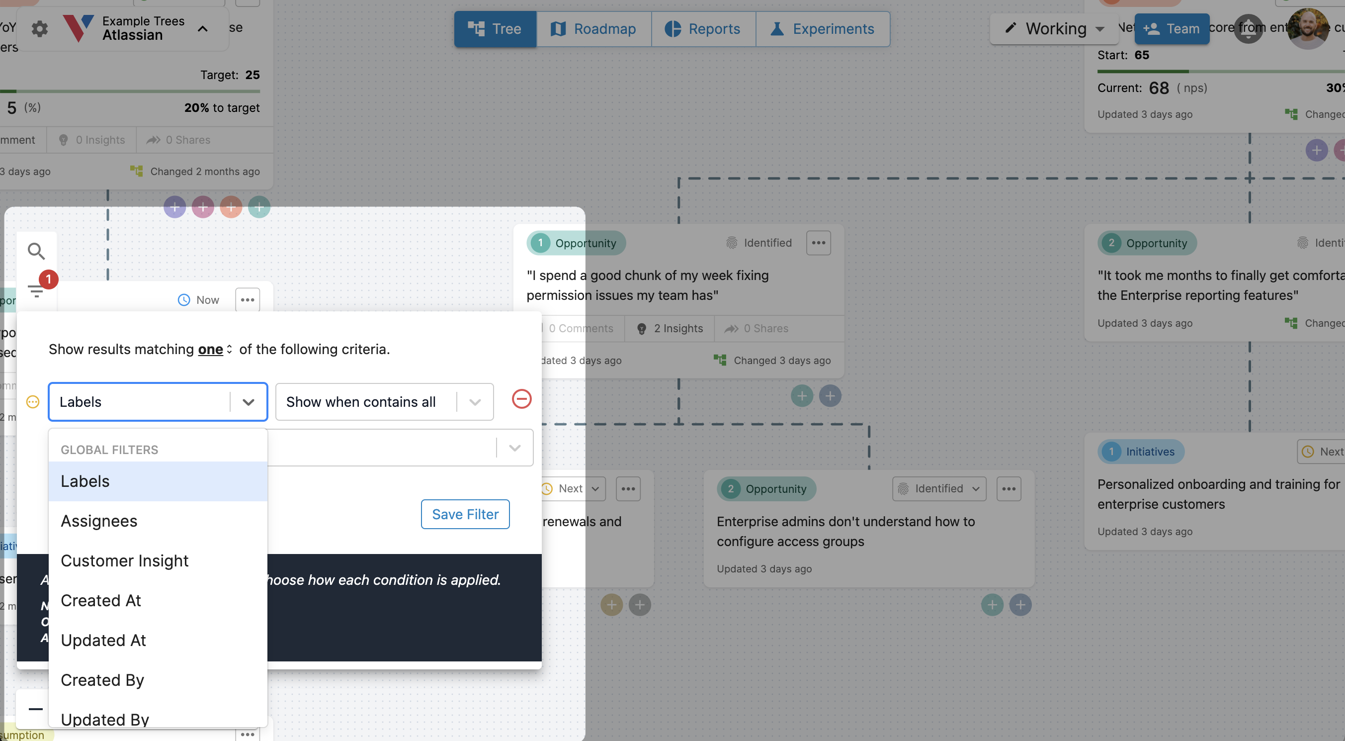Click grey plus under renewals card
The height and width of the screenshot is (741, 1345).
640,605
